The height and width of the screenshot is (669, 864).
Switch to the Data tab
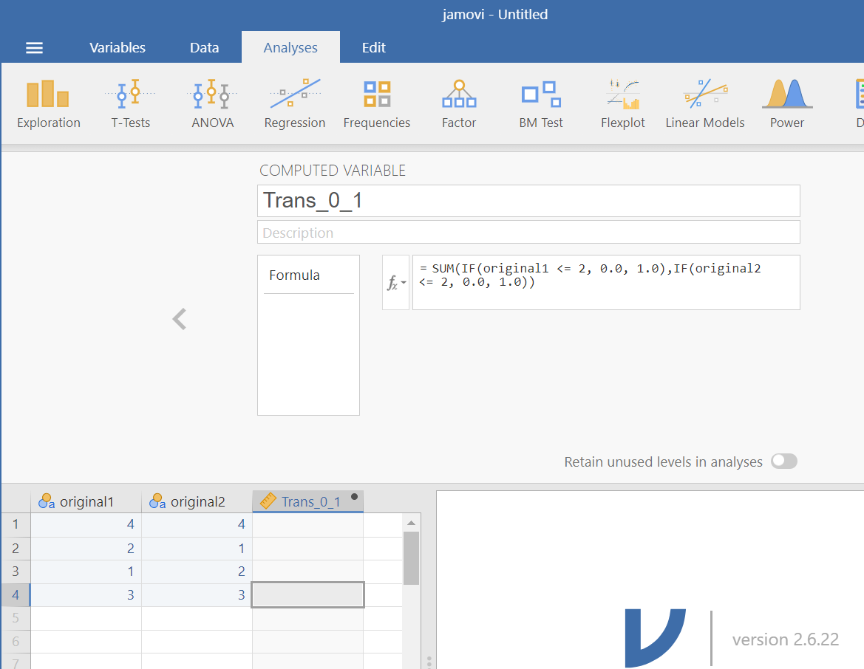(x=205, y=48)
